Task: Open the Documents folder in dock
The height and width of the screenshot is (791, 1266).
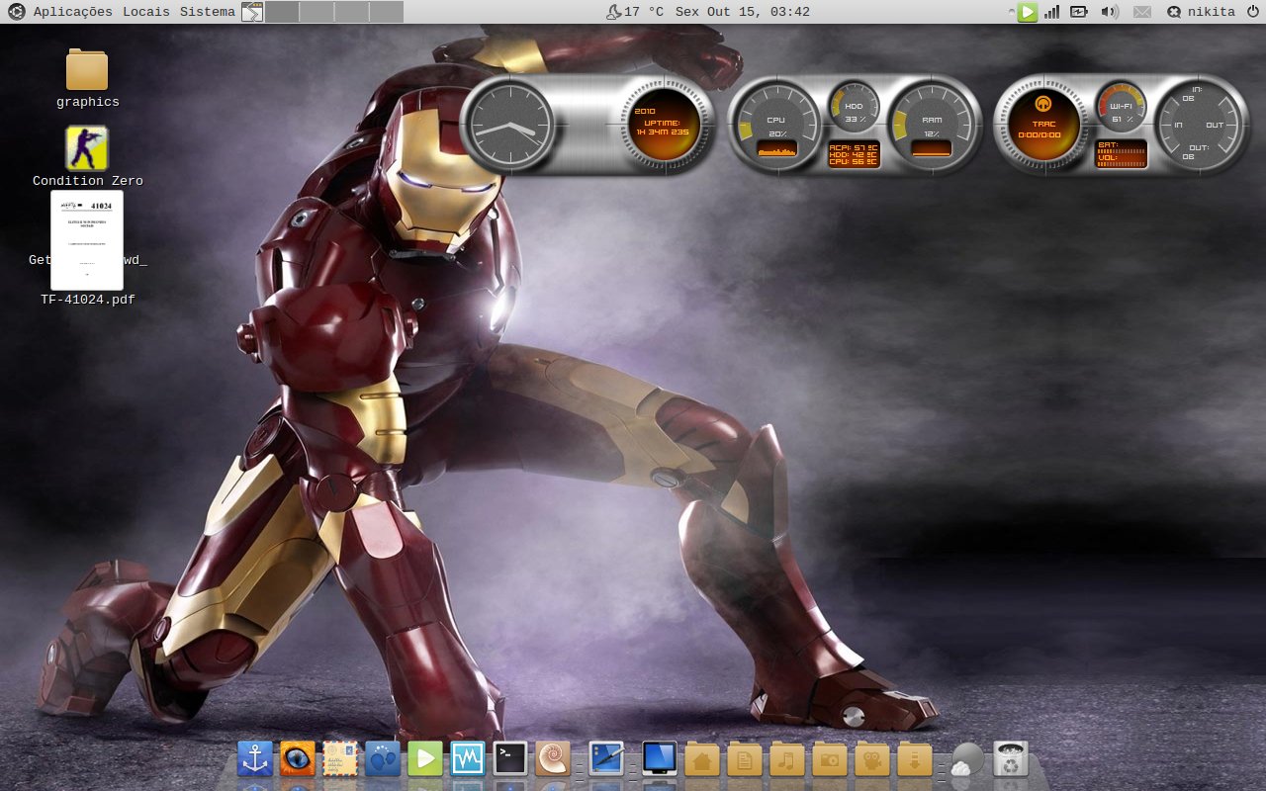Action: pyautogui.click(x=745, y=759)
